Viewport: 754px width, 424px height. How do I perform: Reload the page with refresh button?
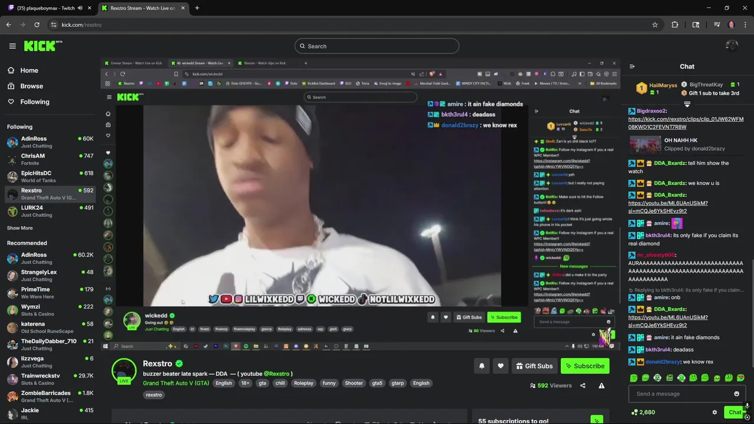click(37, 25)
